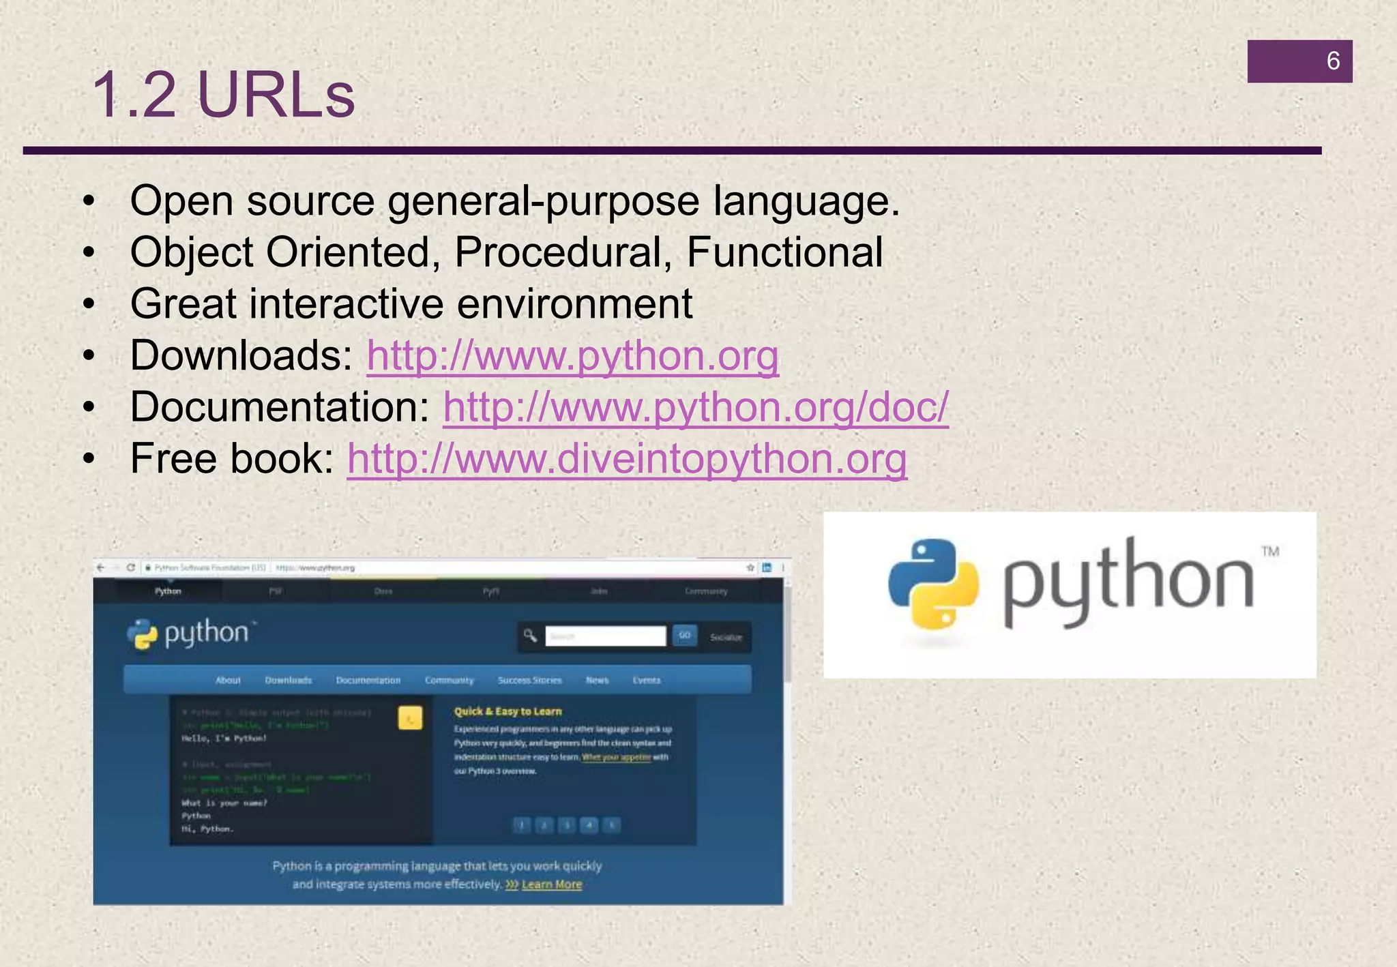Click 'What is your name?' console line

click(x=225, y=803)
